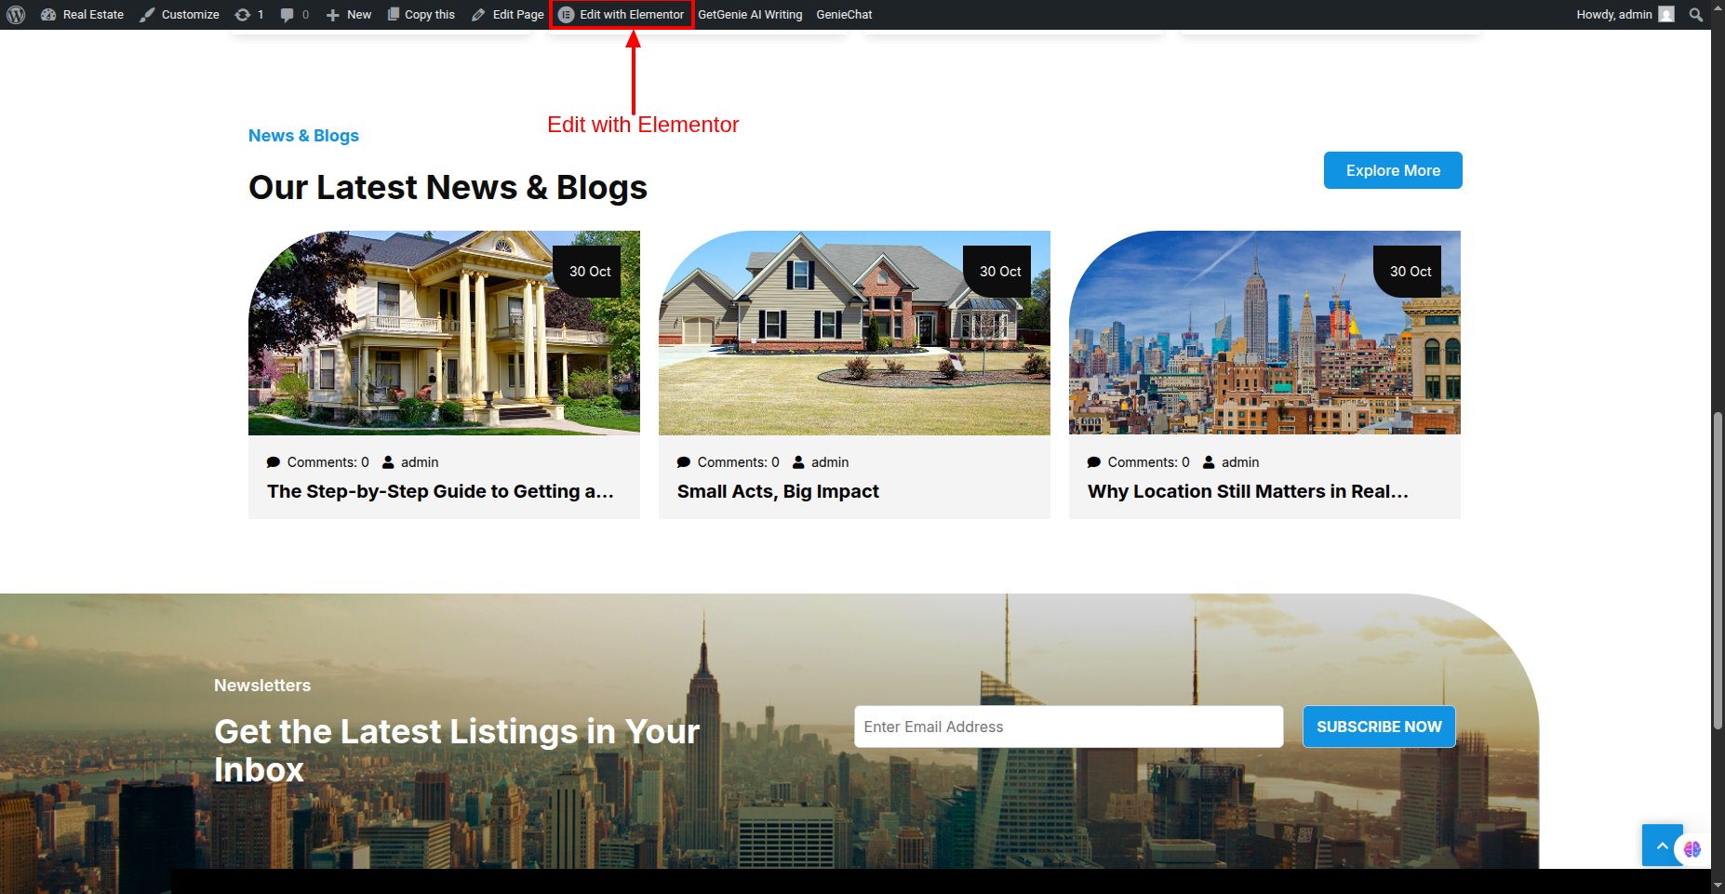Screen dimensions: 1725x894
Task: Select Copy this in admin bar
Action: click(x=421, y=15)
